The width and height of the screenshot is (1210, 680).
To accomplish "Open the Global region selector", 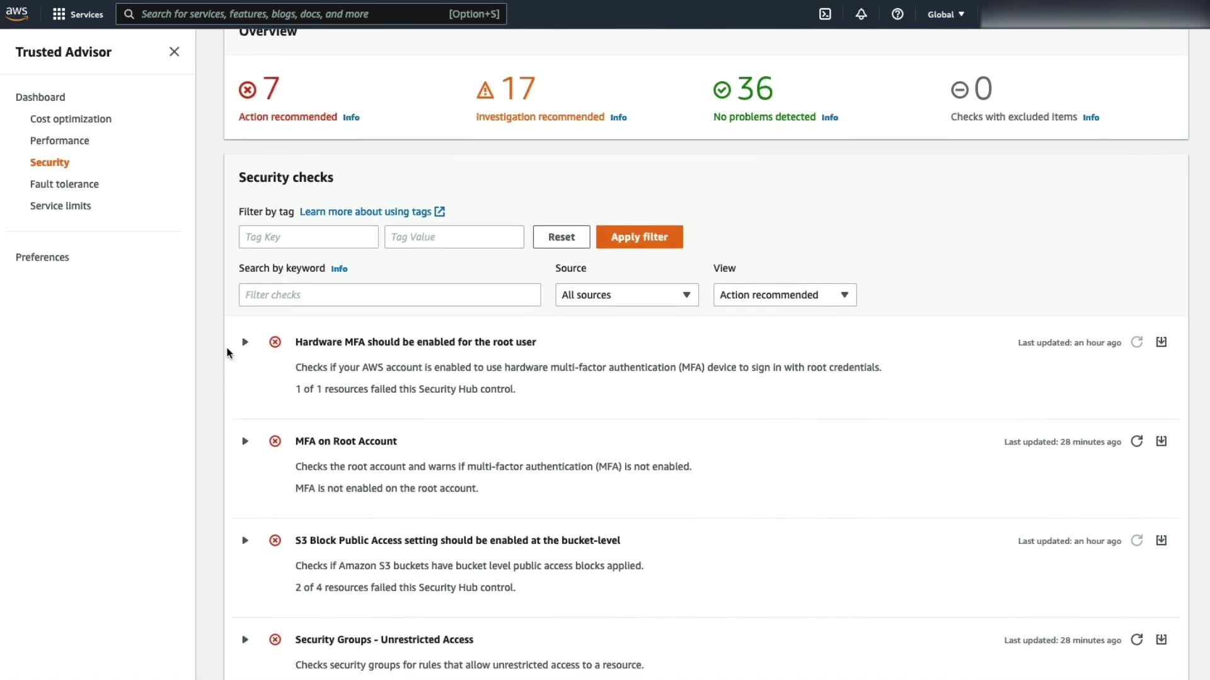I will [945, 14].
